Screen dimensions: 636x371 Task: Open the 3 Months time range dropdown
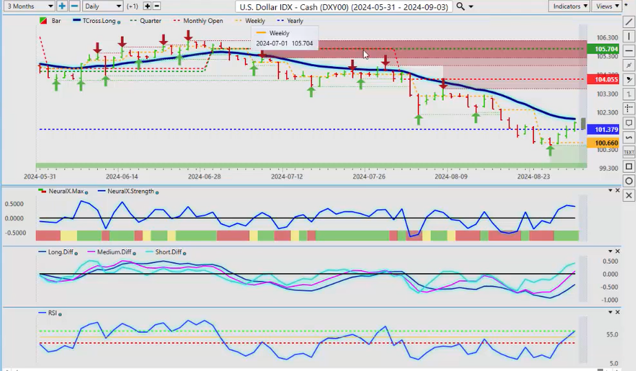point(28,6)
